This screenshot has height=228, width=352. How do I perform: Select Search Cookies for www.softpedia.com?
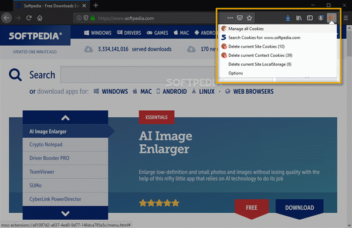tap(278, 38)
